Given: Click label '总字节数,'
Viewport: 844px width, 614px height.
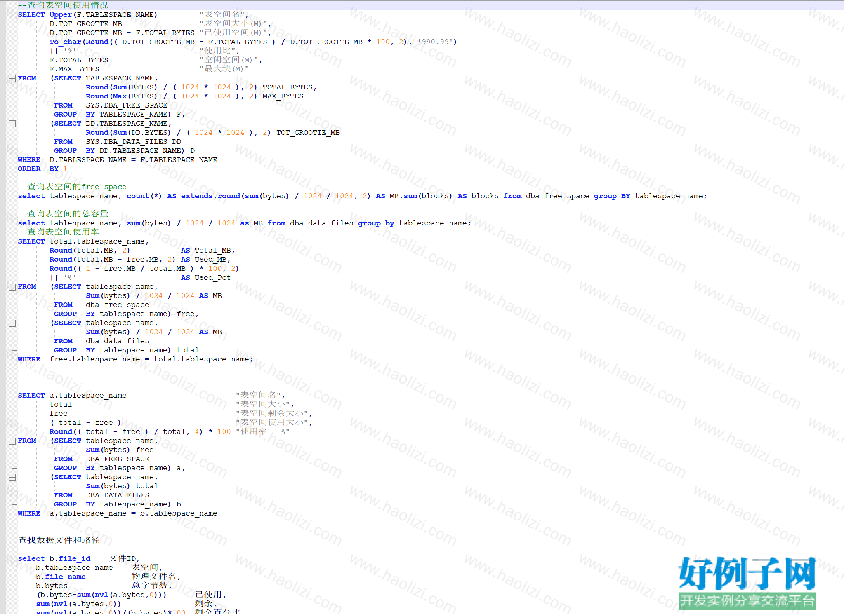Looking at the screenshot, I should click(152, 586).
